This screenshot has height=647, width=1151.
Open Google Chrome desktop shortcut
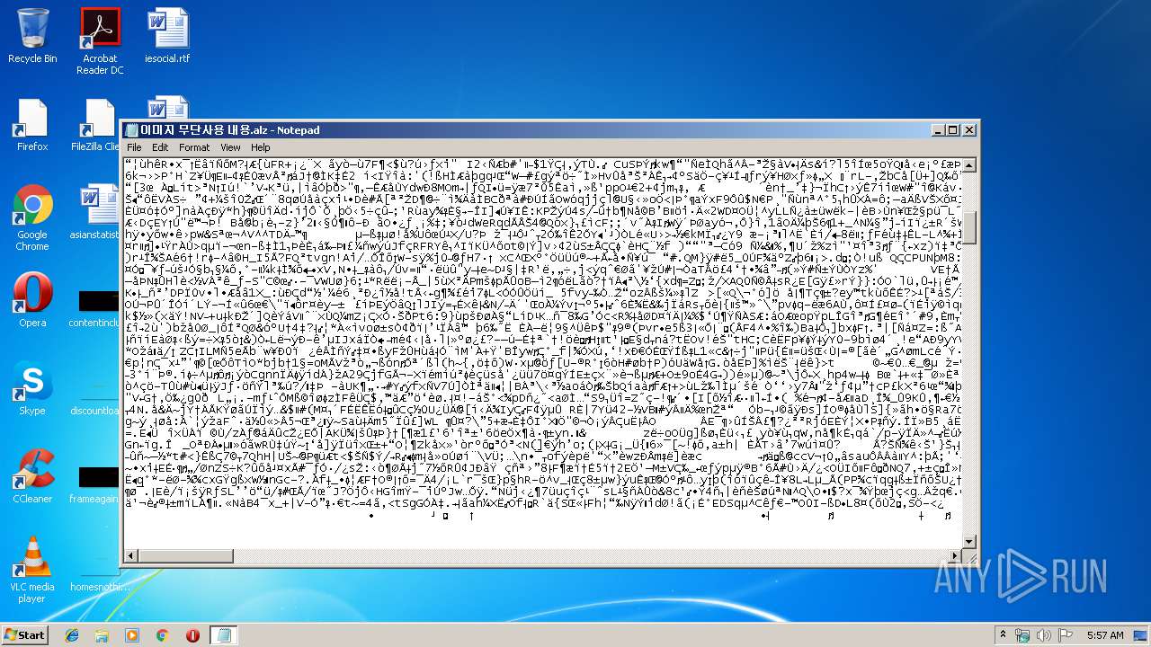(32, 217)
